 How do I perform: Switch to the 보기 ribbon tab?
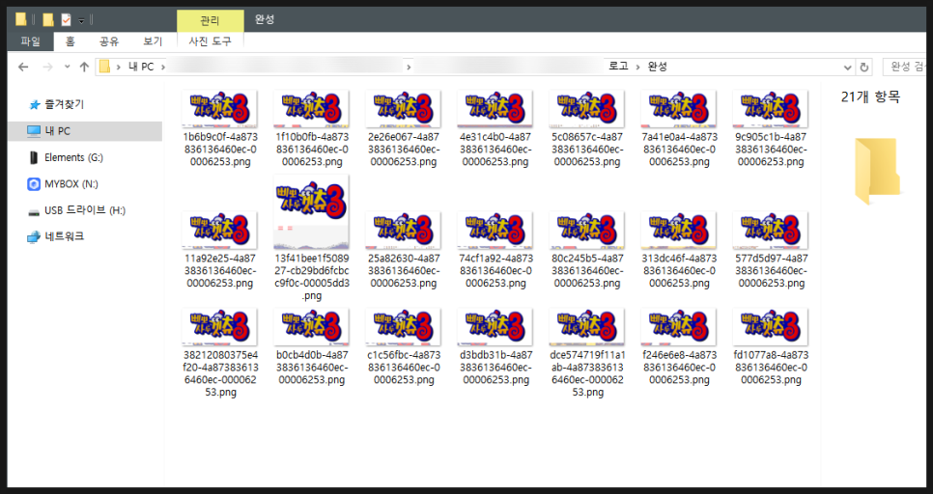pos(153,41)
